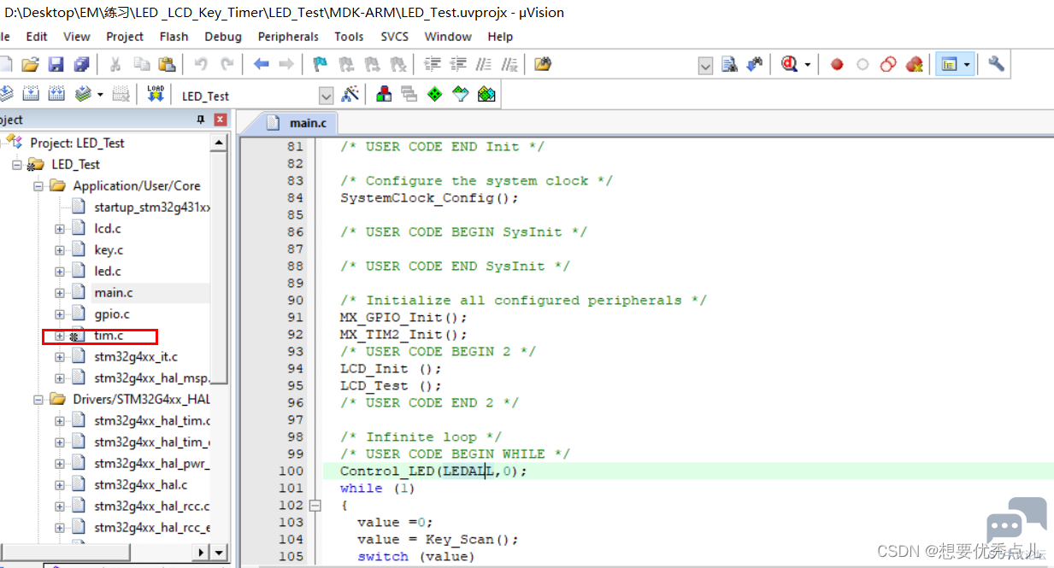The height and width of the screenshot is (568, 1054).
Task: Select led.c in the project tree
Action: coord(108,271)
